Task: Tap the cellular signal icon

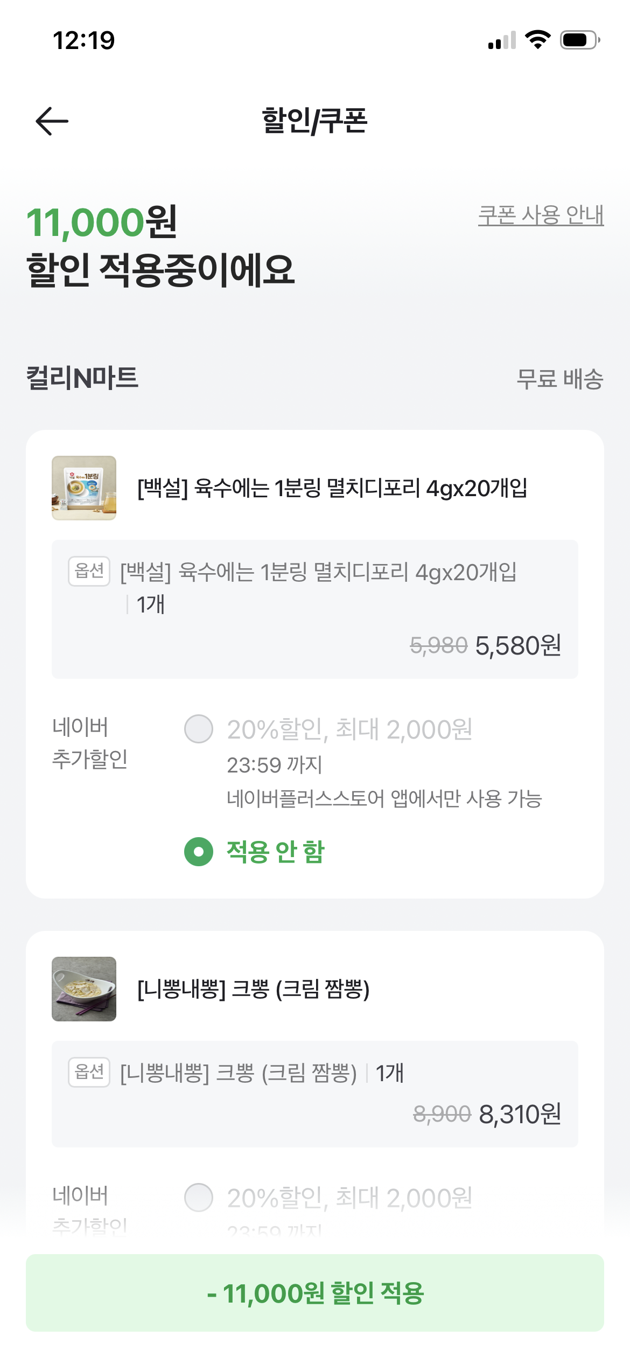Action: click(502, 40)
